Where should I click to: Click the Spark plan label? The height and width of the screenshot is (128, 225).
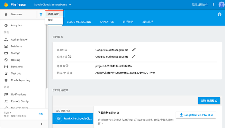tap(8, 113)
